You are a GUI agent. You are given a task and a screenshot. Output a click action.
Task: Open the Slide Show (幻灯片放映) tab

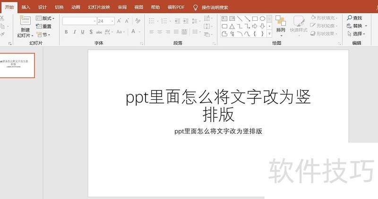(x=99, y=7)
